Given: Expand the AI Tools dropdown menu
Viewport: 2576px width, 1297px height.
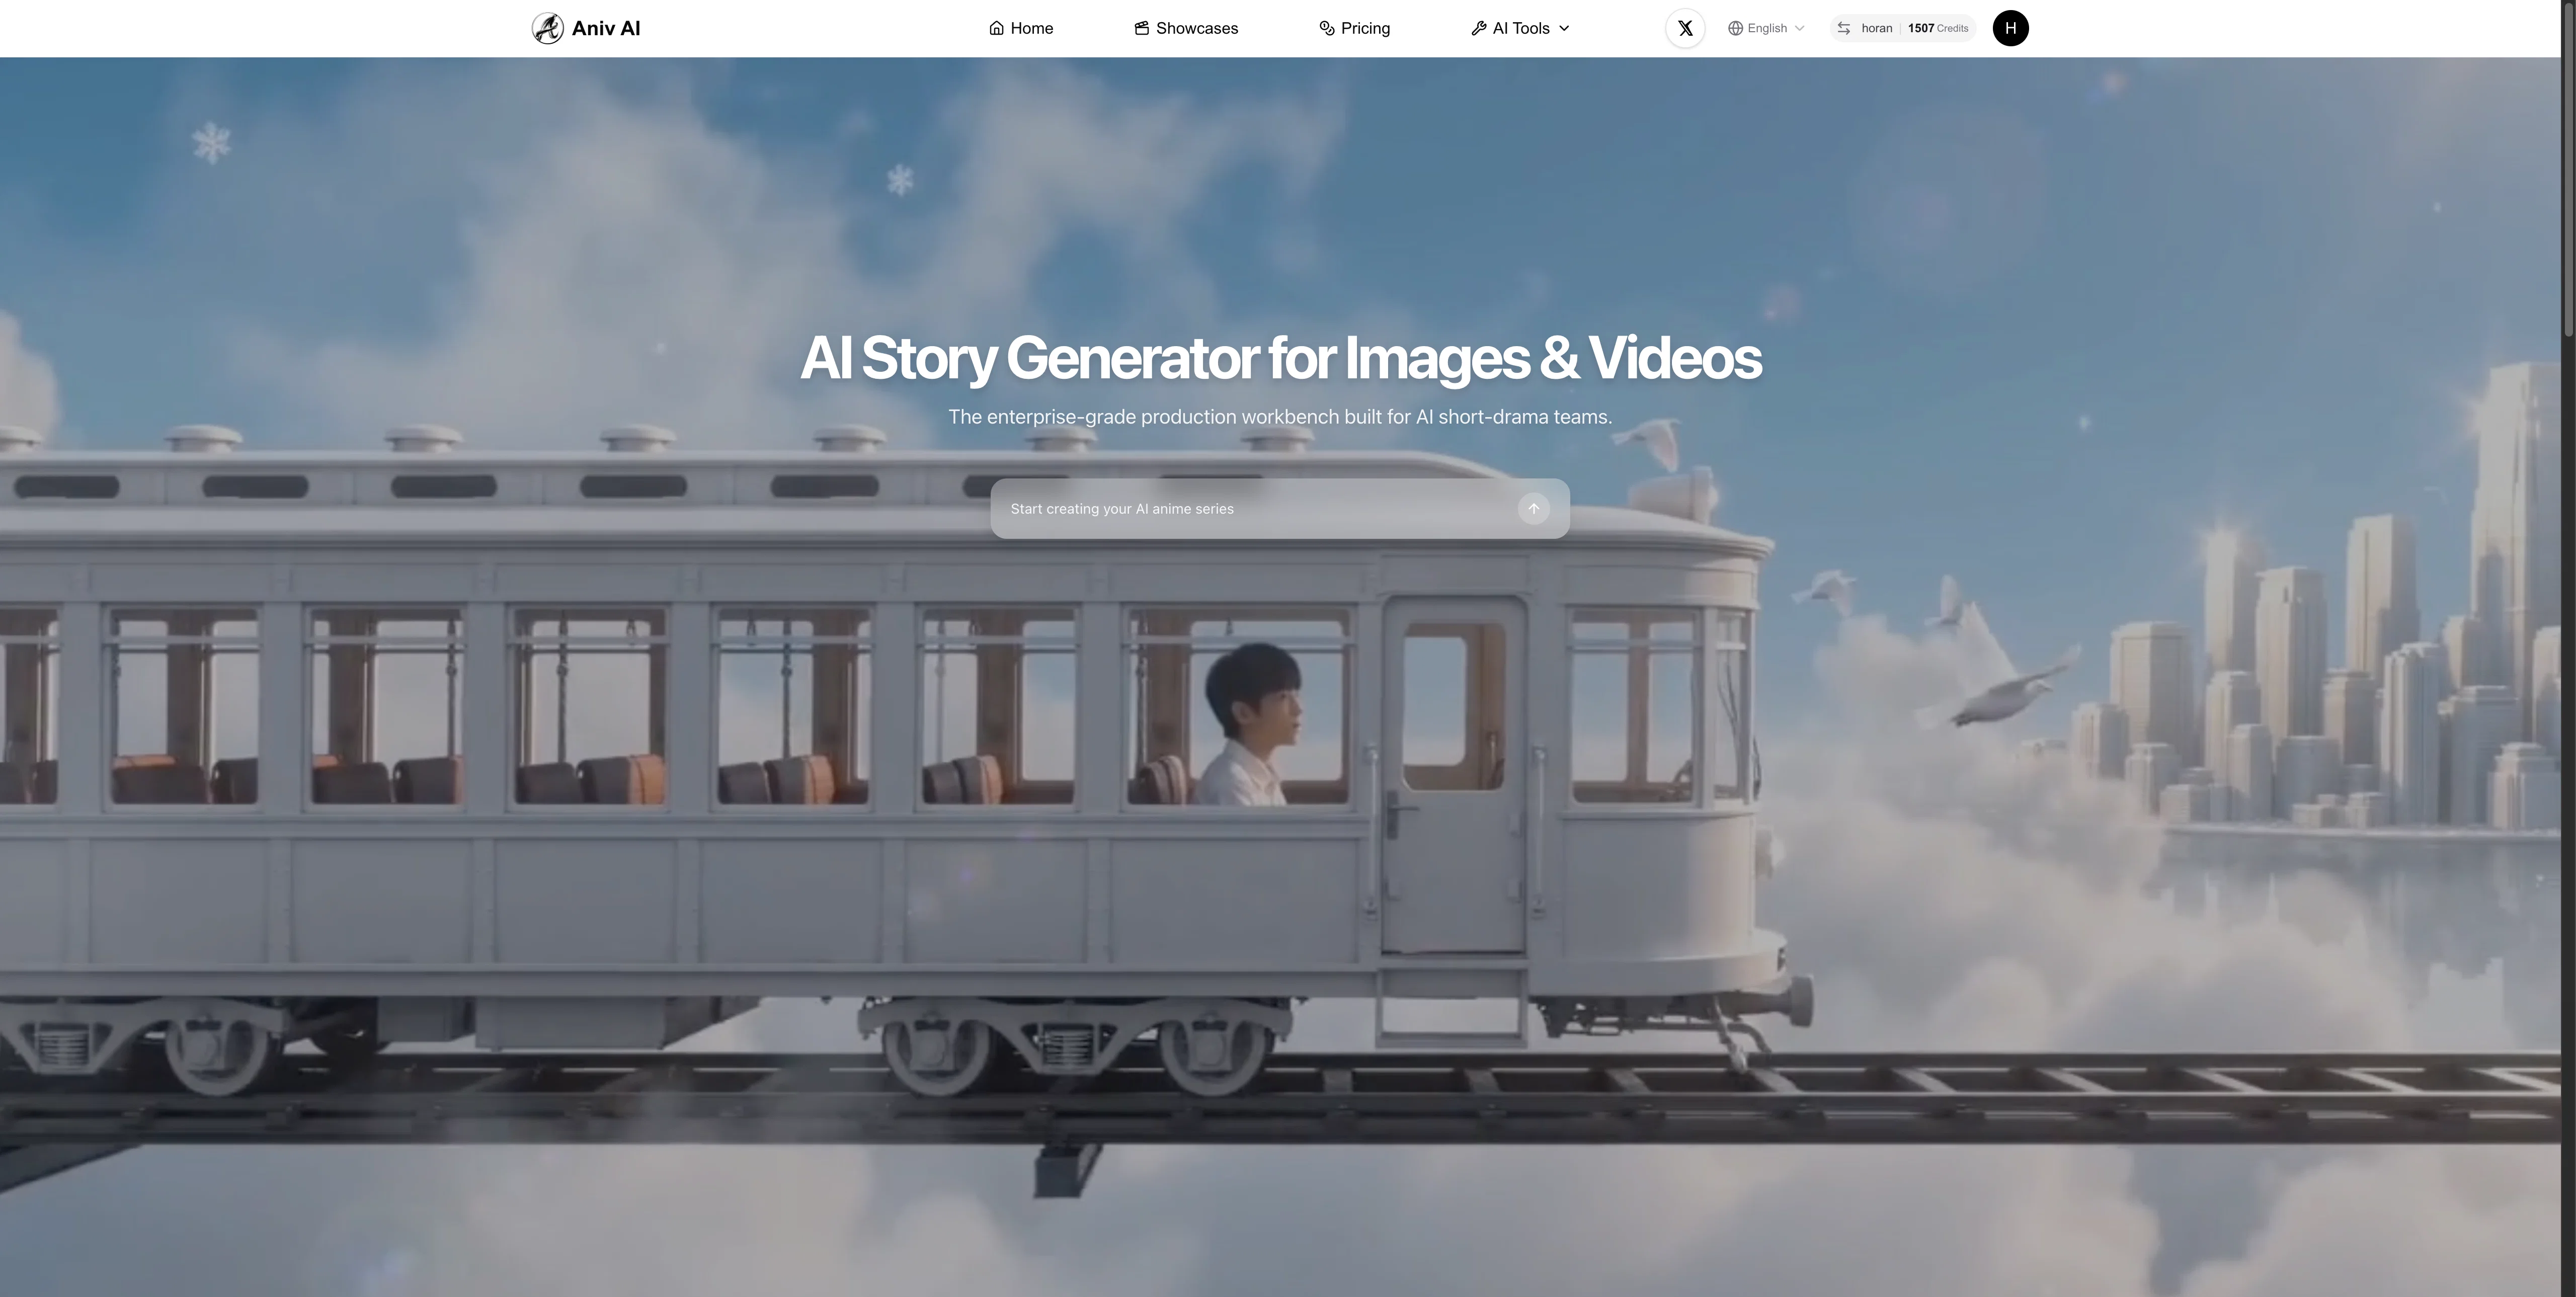Looking at the screenshot, I should pyautogui.click(x=1520, y=28).
